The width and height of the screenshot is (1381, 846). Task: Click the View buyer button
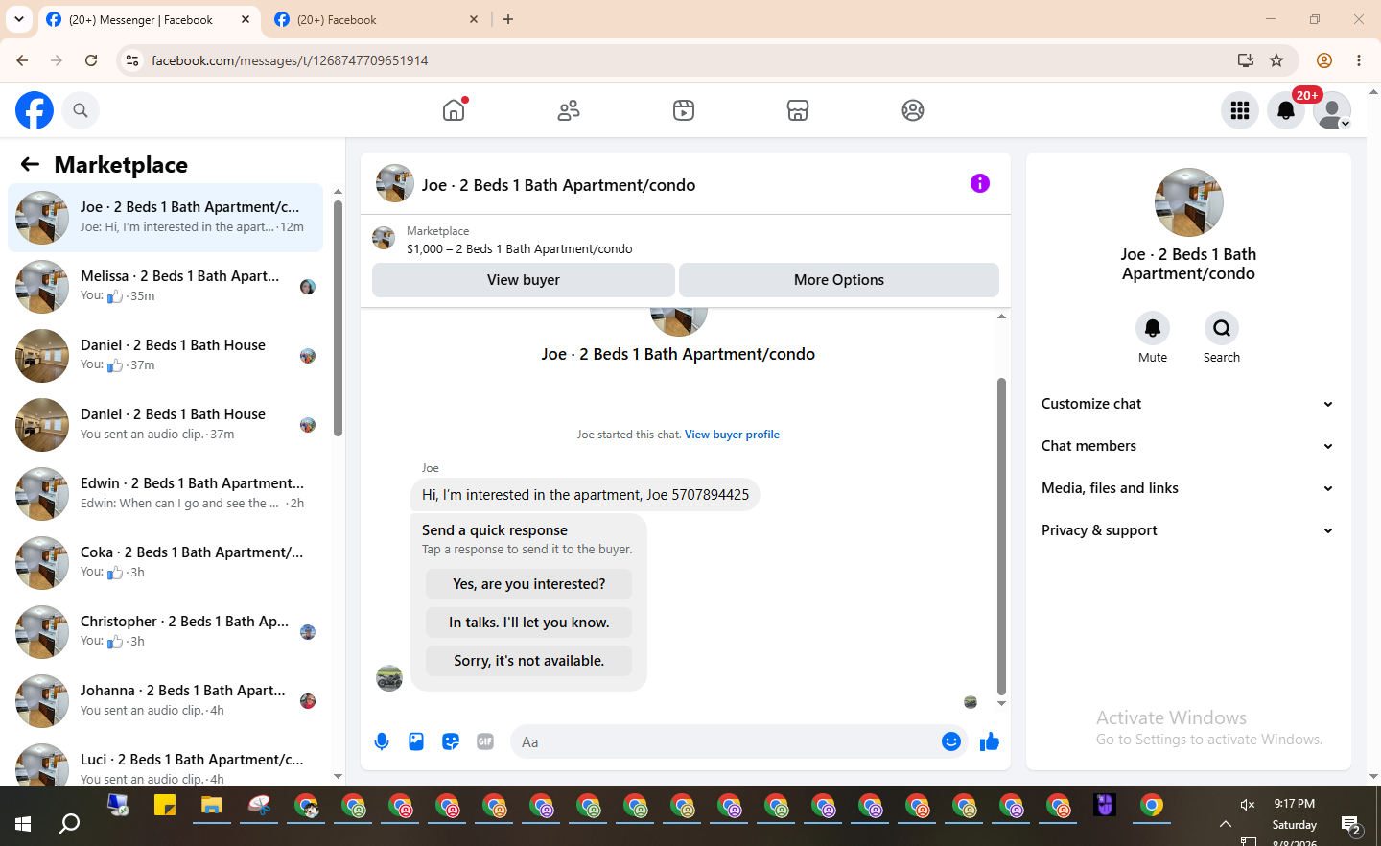[x=524, y=280]
